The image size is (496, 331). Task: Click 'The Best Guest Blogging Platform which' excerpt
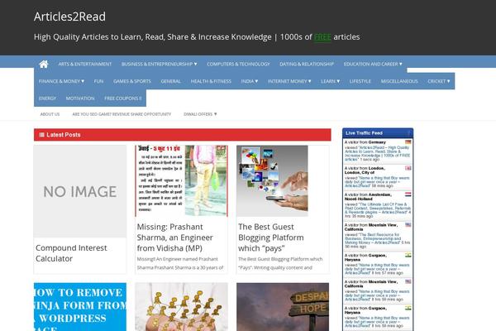[280, 259]
